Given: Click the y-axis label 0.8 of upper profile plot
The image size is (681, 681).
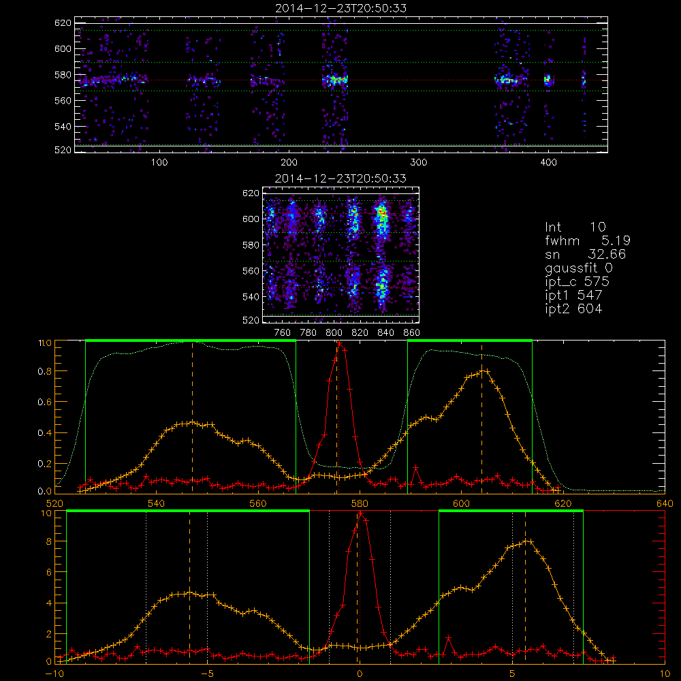Looking at the screenshot, I should pos(45,371).
